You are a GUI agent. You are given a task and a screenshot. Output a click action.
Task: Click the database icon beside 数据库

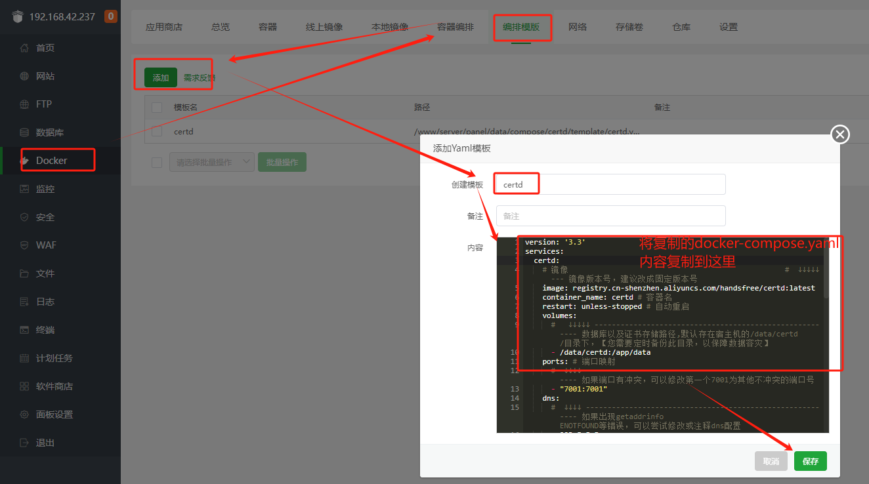point(24,132)
